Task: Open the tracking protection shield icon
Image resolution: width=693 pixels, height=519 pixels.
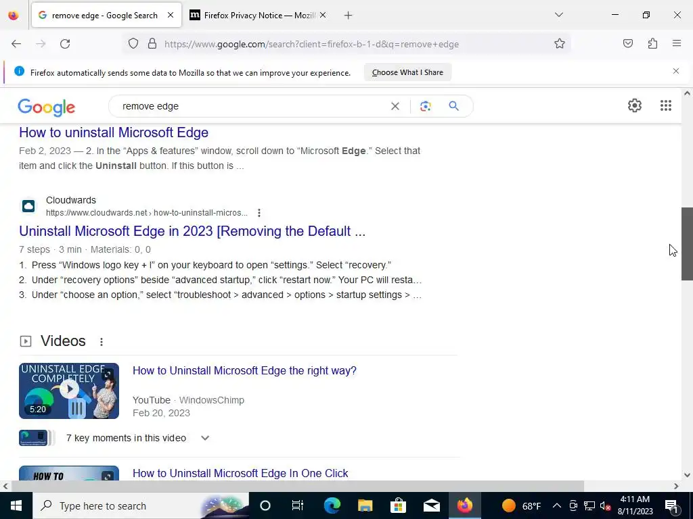Action: [x=133, y=44]
